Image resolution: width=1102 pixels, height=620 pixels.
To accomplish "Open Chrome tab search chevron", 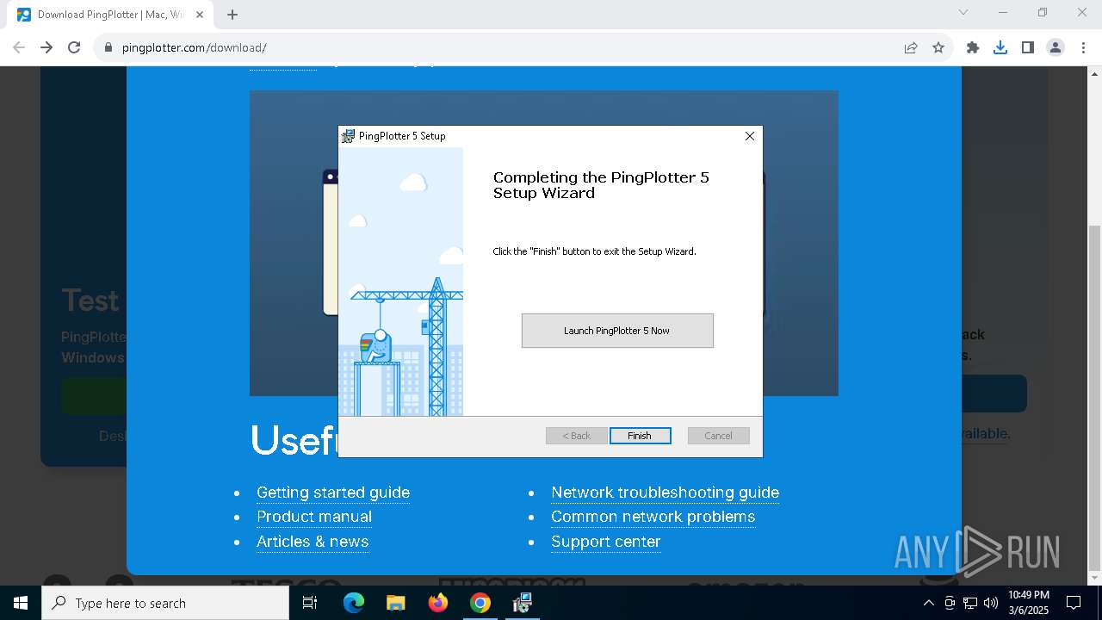I will (963, 12).
